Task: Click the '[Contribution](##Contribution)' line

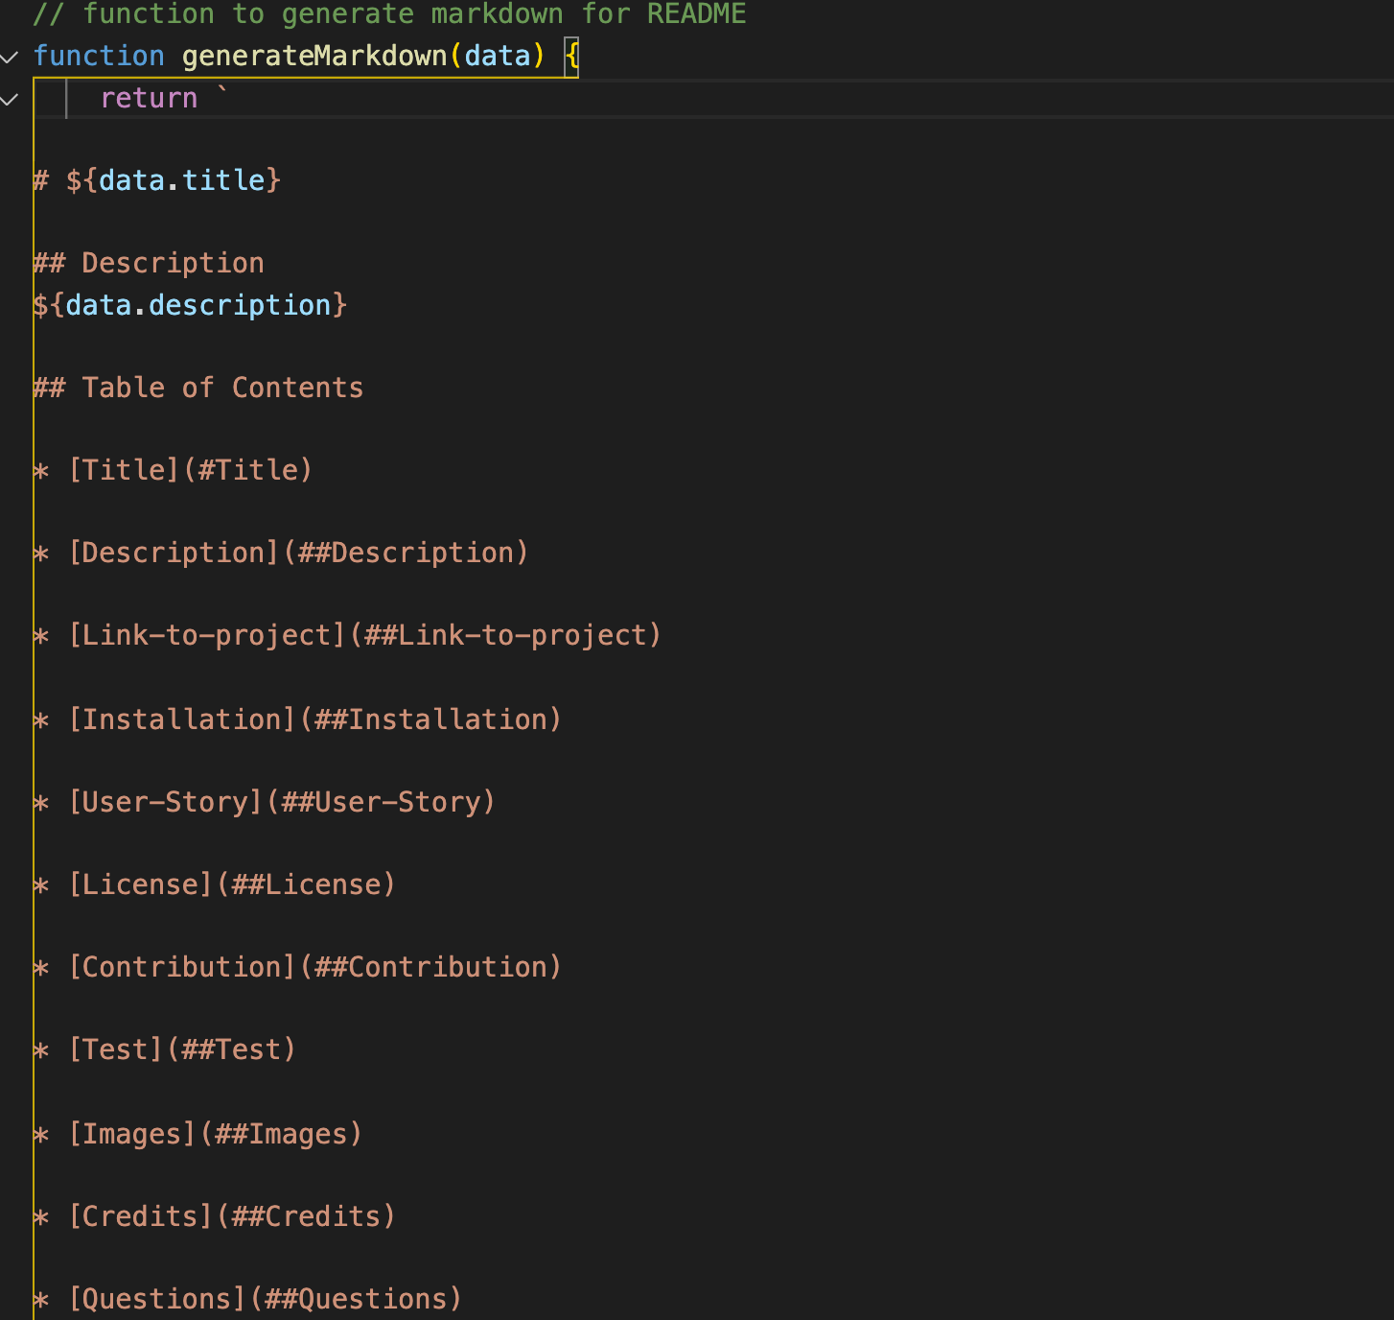Action: (x=297, y=967)
